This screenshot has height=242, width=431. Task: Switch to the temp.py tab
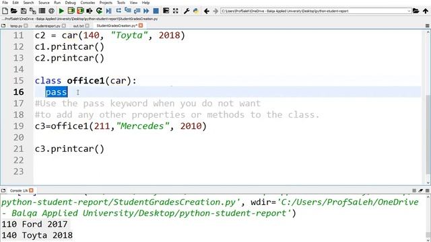16,26
